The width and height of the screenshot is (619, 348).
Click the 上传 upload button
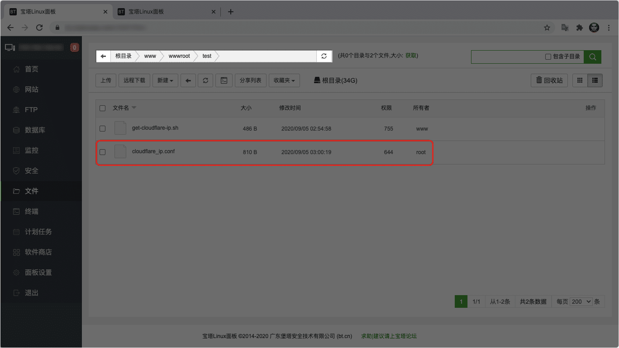tap(106, 80)
